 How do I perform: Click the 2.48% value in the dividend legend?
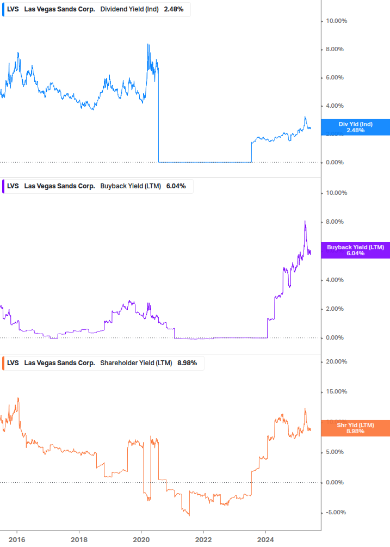click(x=174, y=9)
